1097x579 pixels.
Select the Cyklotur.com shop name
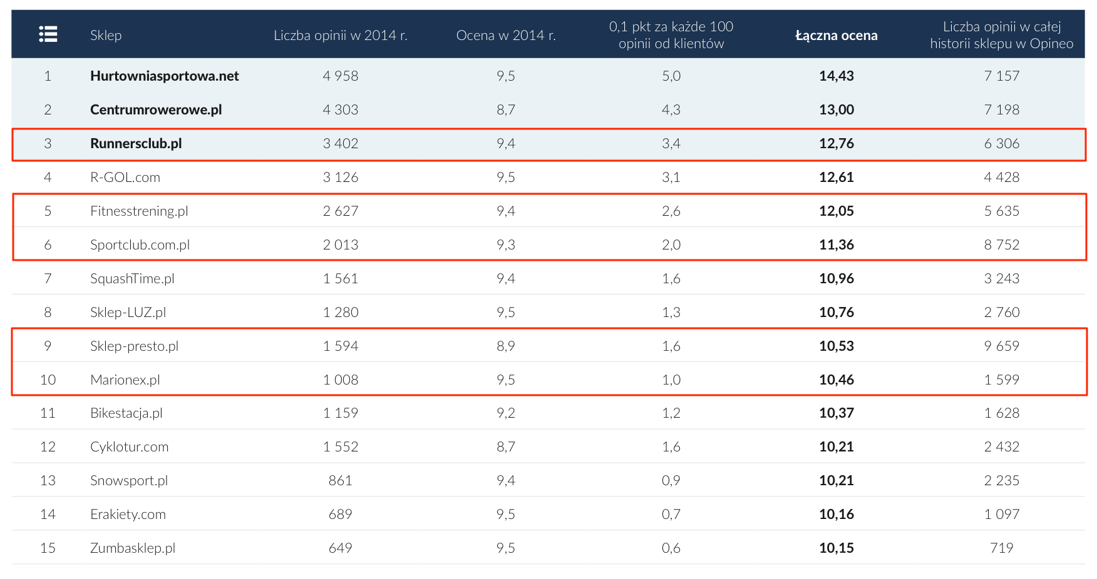[130, 446]
